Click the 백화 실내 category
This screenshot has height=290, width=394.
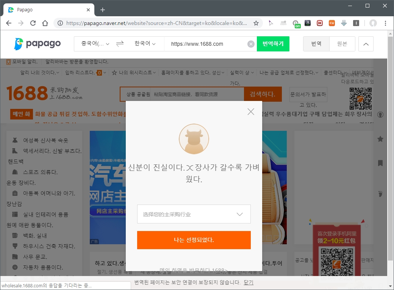35,236
